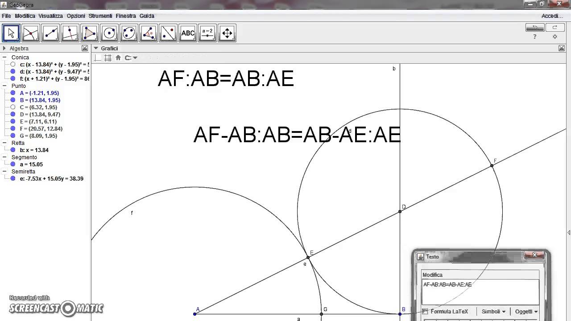Enable the Formula LaTeX checkbox
Image resolution: width=571 pixels, height=321 pixels.
coord(425,312)
